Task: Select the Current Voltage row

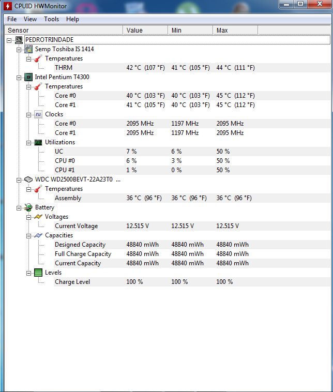Action: [x=192, y=226]
